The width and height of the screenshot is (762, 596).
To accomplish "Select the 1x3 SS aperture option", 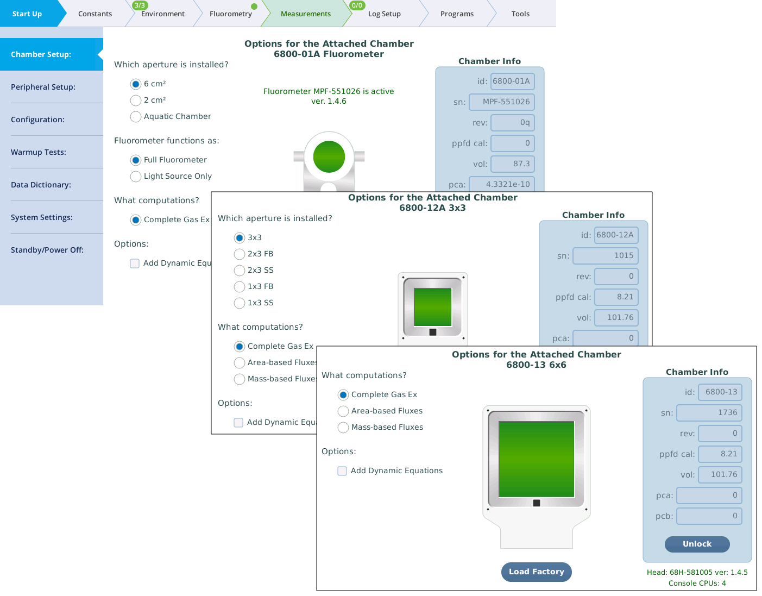I will pos(240,303).
